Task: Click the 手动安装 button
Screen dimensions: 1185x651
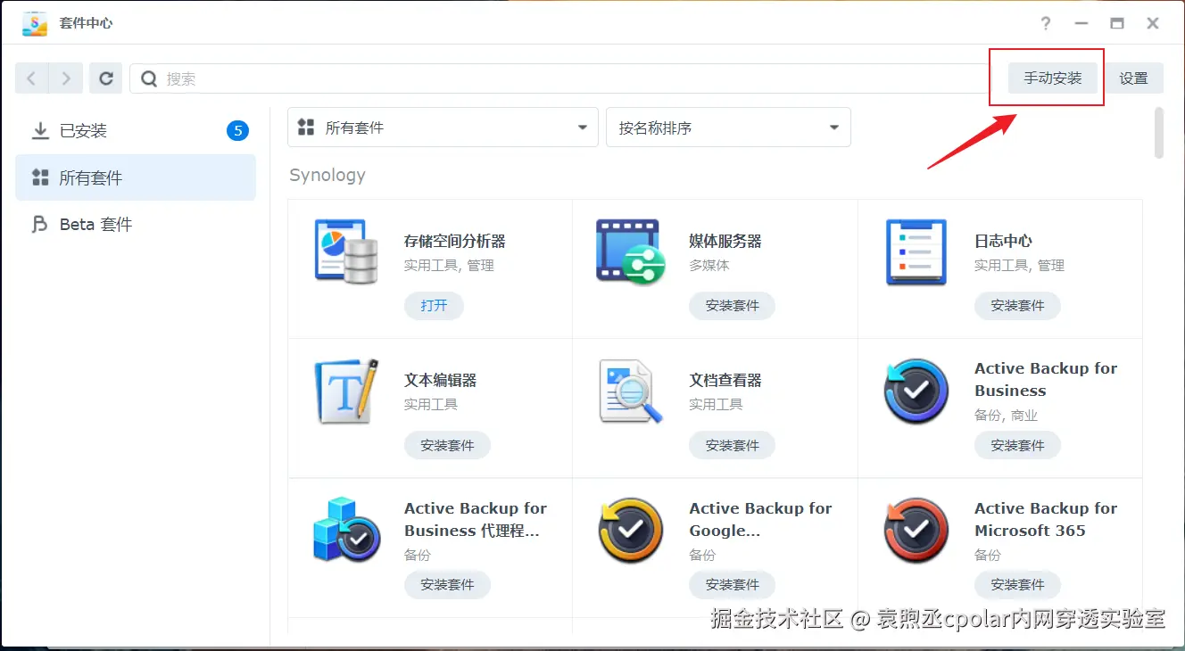Action: pyautogui.click(x=1053, y=78)
